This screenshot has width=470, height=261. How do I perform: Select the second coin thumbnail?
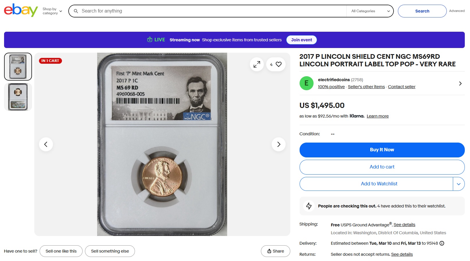click(18, 97)
